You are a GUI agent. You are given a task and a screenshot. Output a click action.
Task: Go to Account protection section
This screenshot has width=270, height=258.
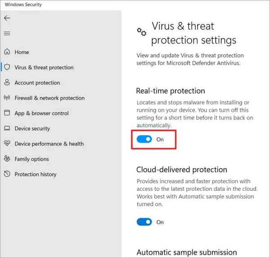click(x=37, y=83)
